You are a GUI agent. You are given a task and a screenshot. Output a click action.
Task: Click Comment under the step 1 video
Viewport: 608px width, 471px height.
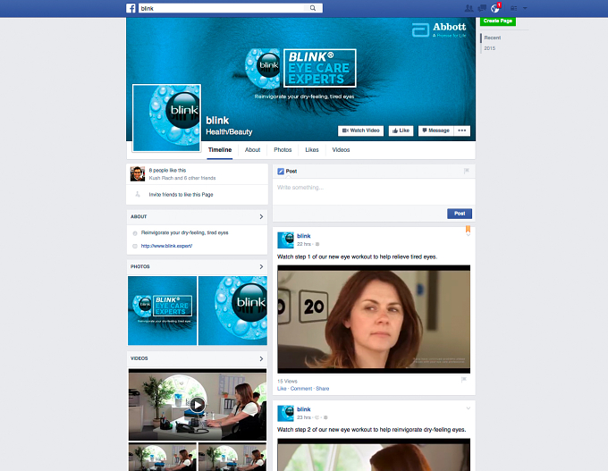[301, 389]
